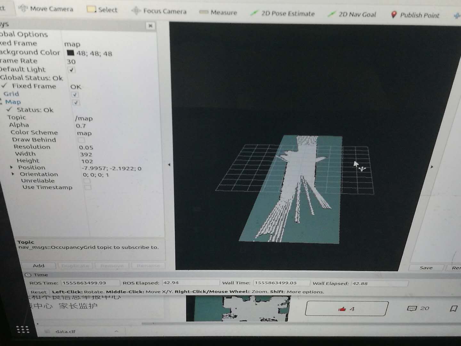Click the ROS Time input field
This screenshot has height=346, width=461.
90,283
